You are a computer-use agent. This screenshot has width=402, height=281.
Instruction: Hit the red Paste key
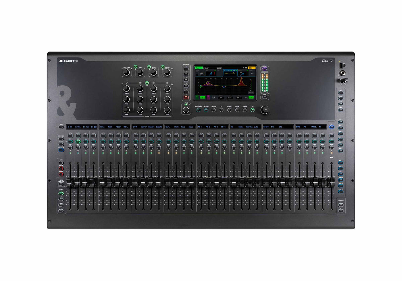61,169
